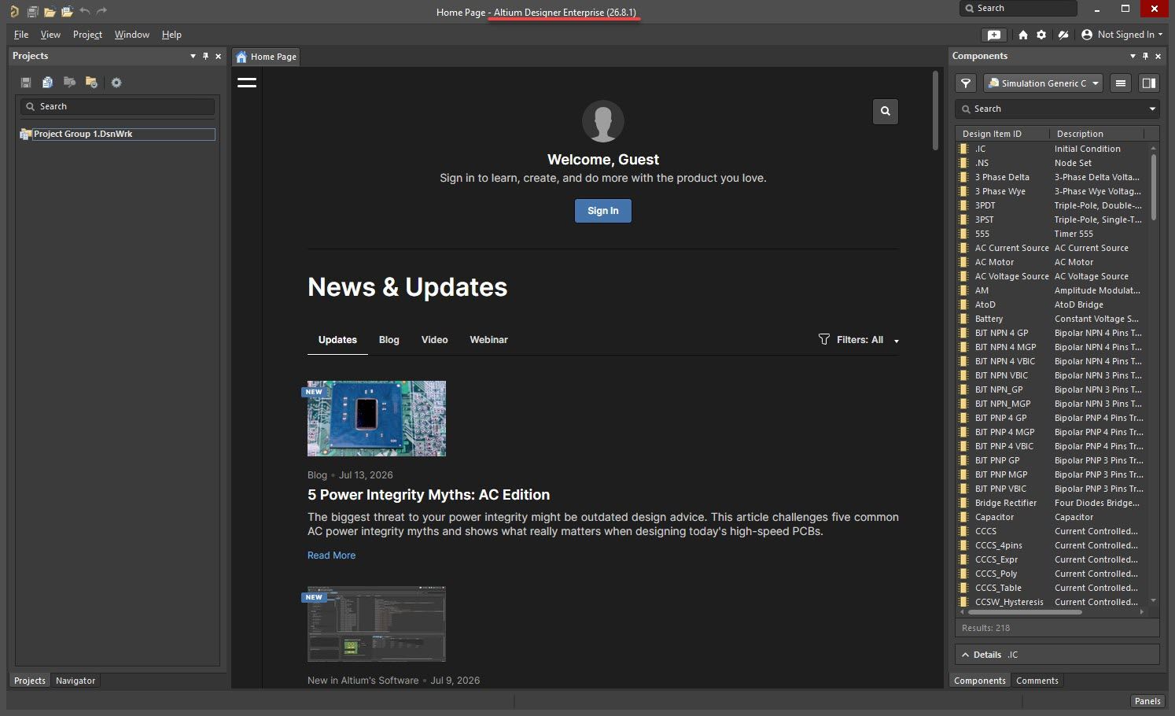
Task: Click the Home Page vertical scrollbar
Action: point(935,110)
